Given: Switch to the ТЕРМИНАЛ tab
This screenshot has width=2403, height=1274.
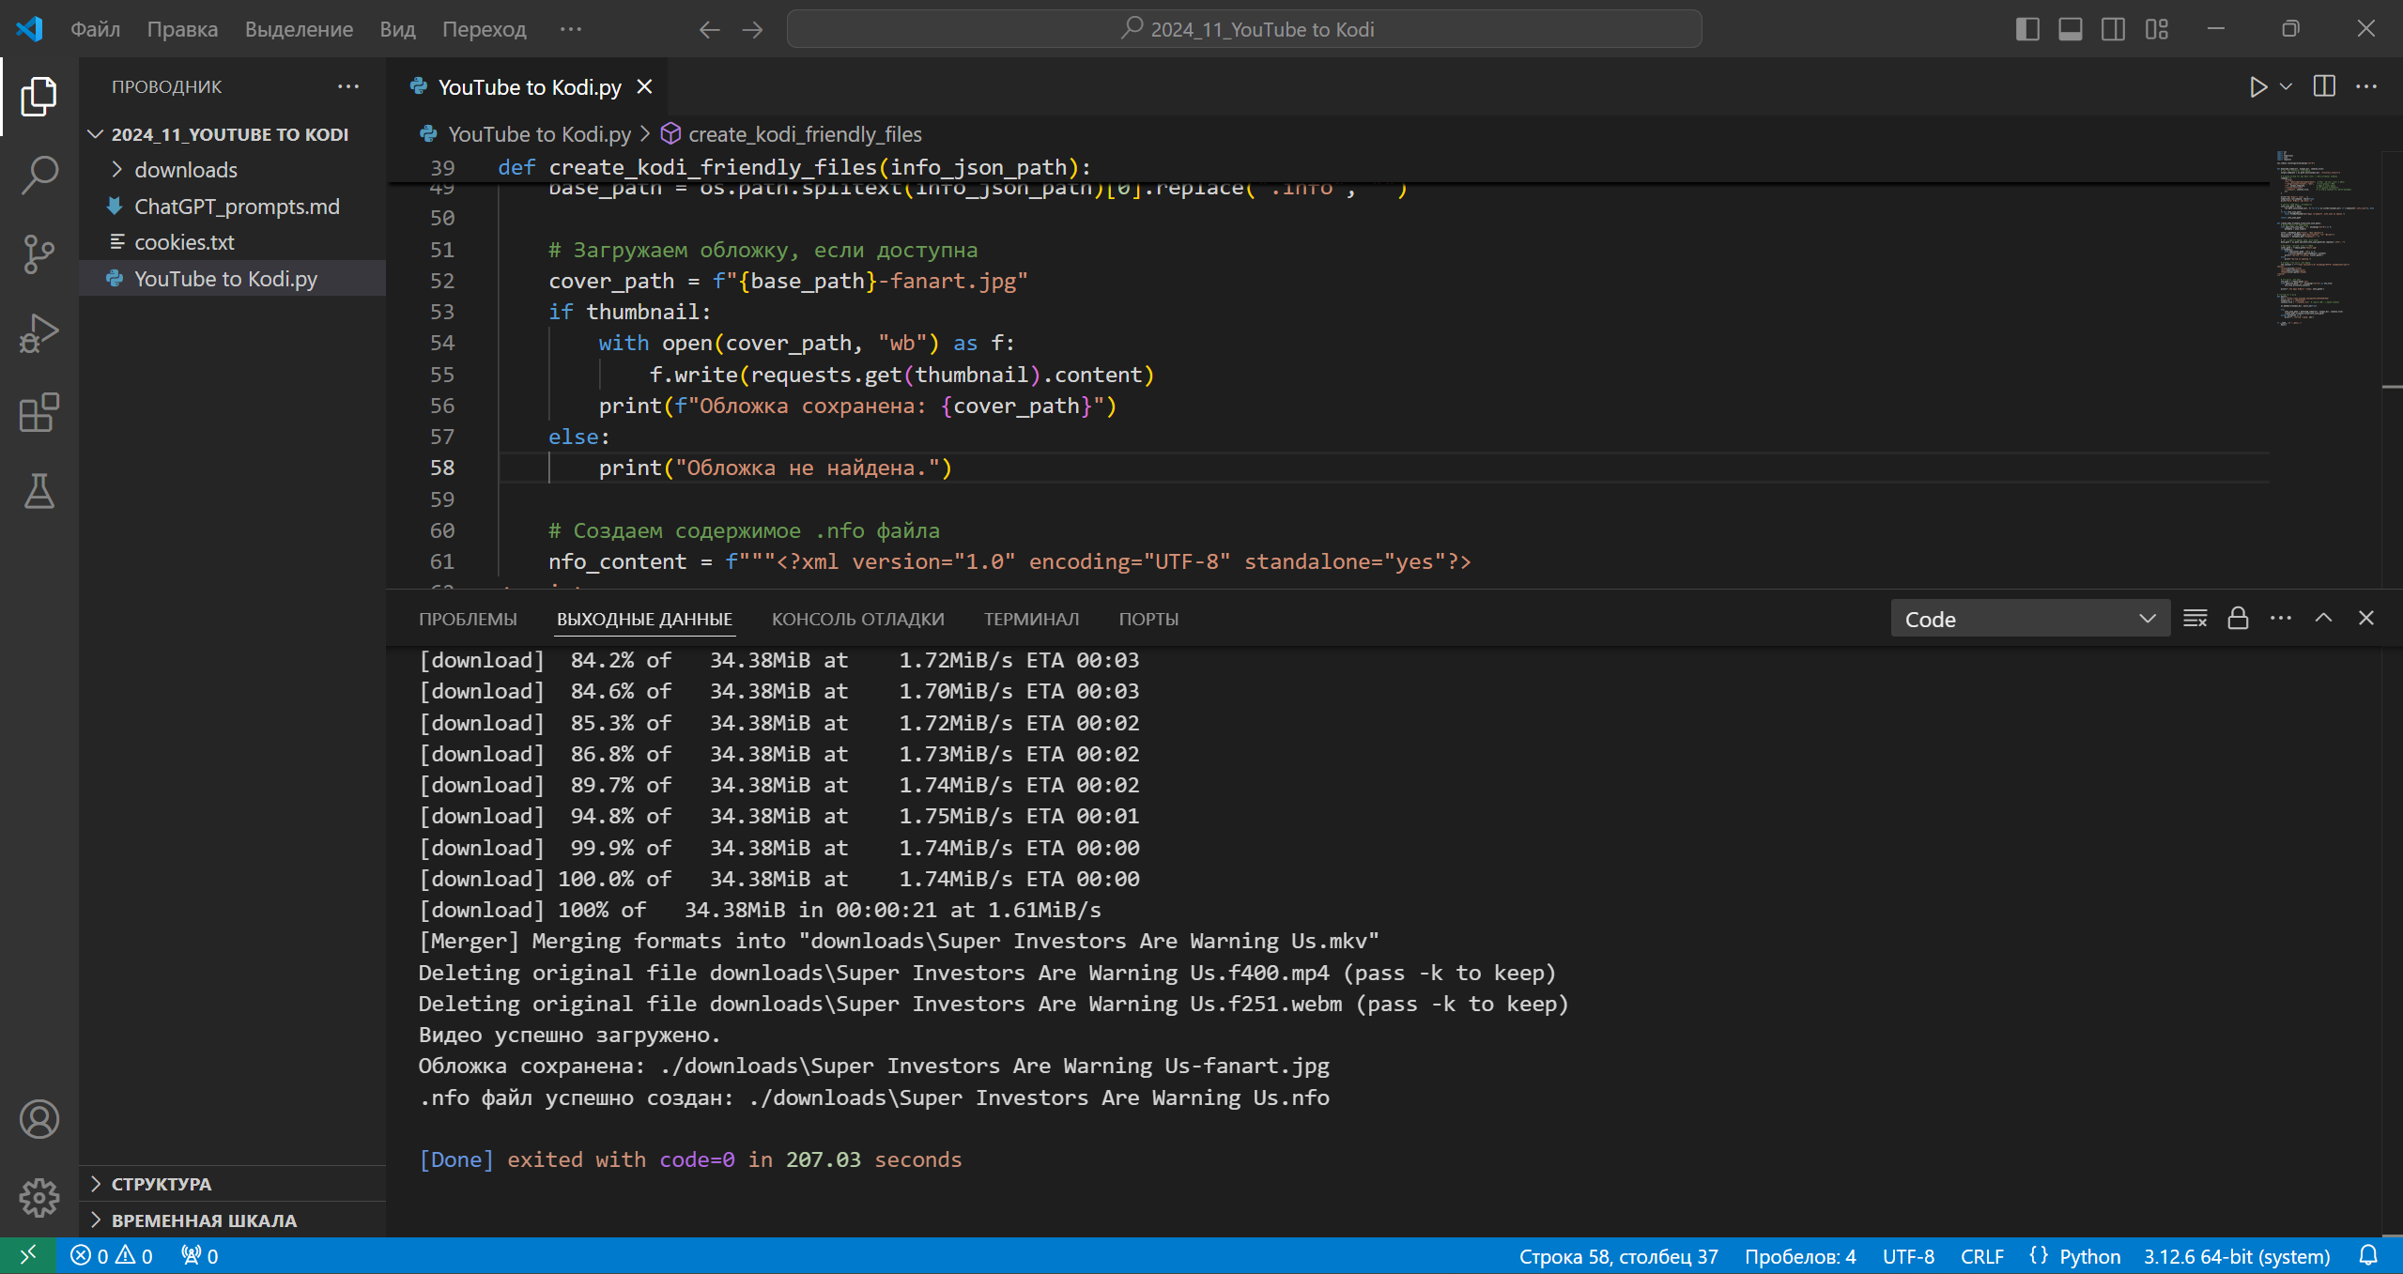Looking at the screenshot, I should point(1030,619).
